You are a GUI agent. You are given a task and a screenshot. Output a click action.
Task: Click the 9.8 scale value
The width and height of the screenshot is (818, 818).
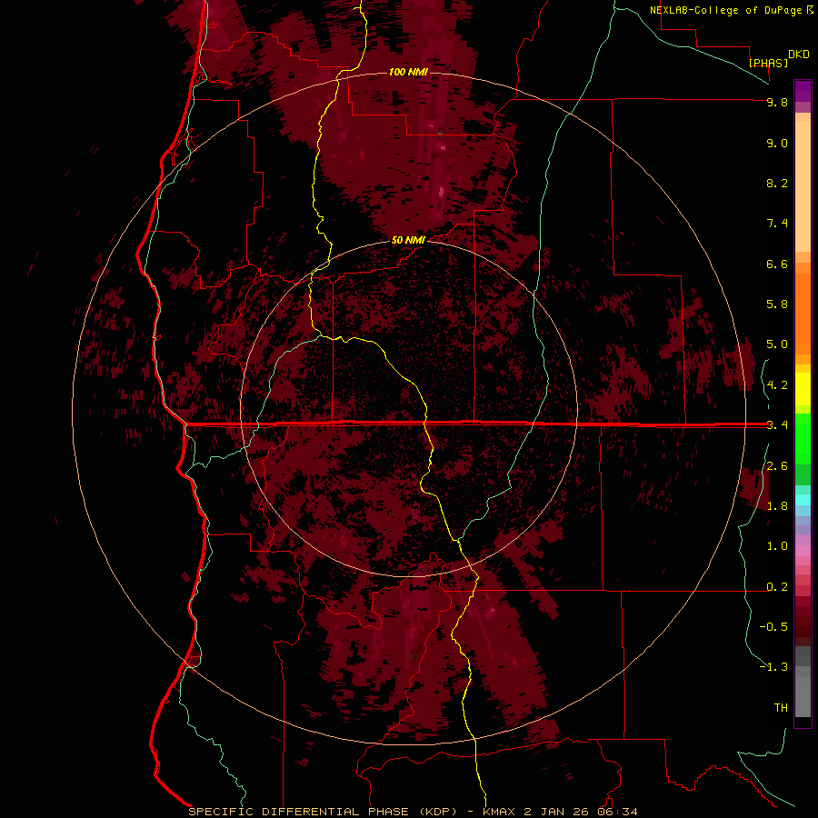(x=777, y=102)
